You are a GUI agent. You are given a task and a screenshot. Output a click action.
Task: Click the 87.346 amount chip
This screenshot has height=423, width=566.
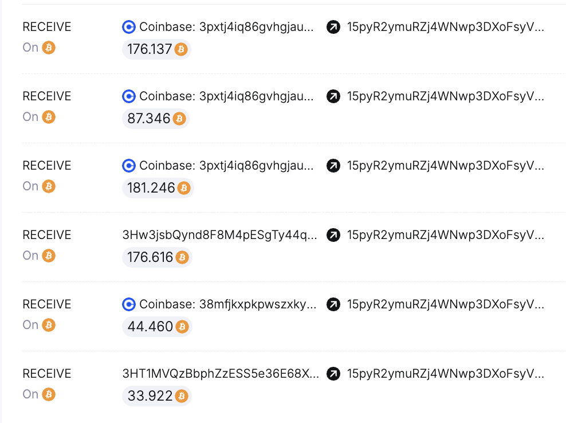(x=155, y=119)
